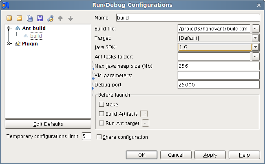Image resolution: width=265 pixels, height=164 pixels.
Task: Toggle the Share configuration checkbox
Action: [x=99, y=137]
